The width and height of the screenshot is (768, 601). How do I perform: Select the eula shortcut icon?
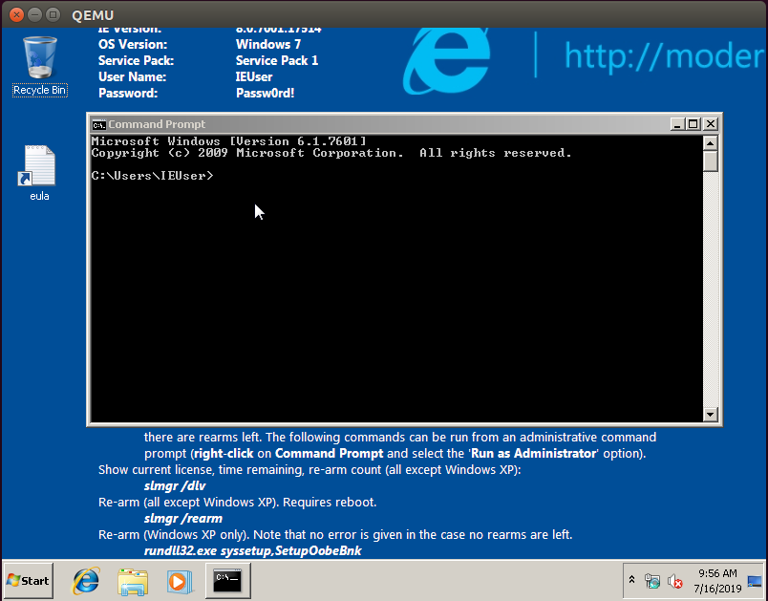pos(39,173)
